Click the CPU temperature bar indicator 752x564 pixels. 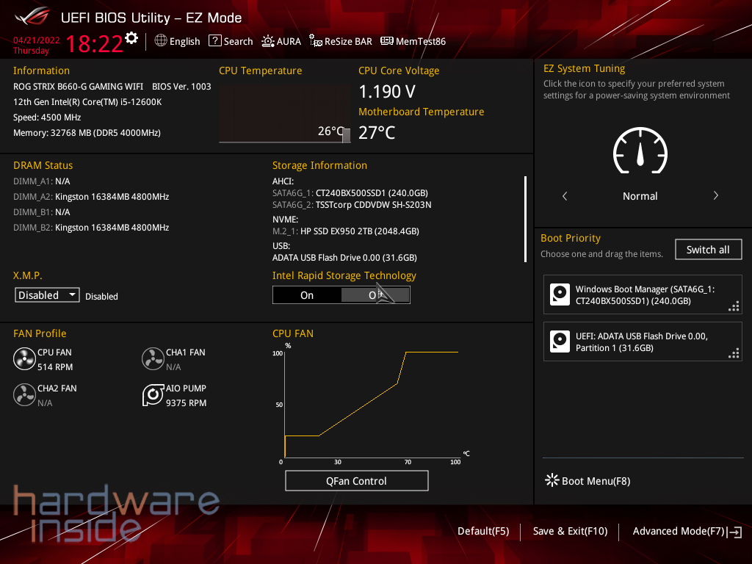point(347,134)
